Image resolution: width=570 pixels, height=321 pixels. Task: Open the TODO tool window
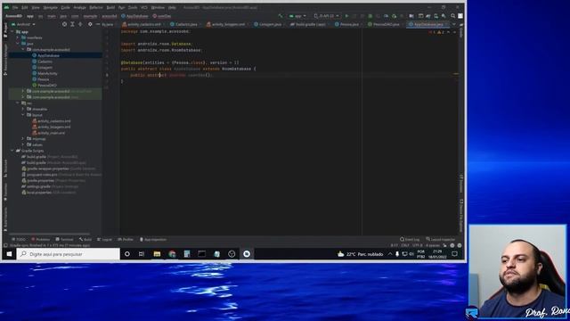19,240
